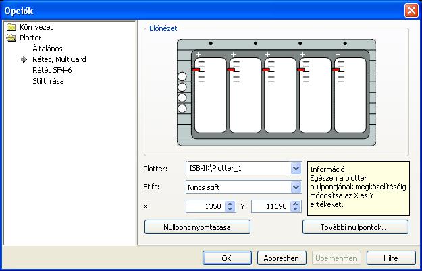Open További nullpontok dialog
Image resolution: width=422 pixels, height=271 pixels.
[355, 227]
